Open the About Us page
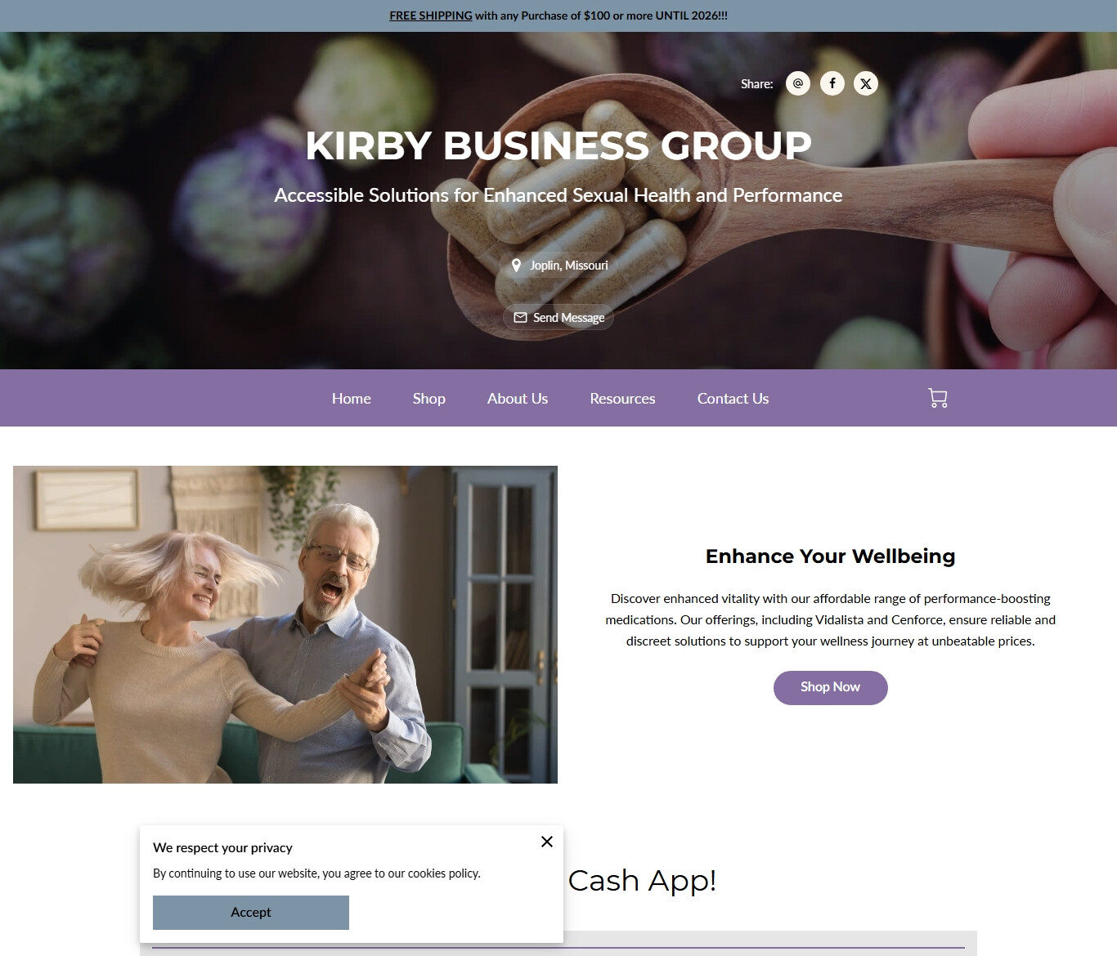This screenshot has width=1117, height=956. [518, 399]
